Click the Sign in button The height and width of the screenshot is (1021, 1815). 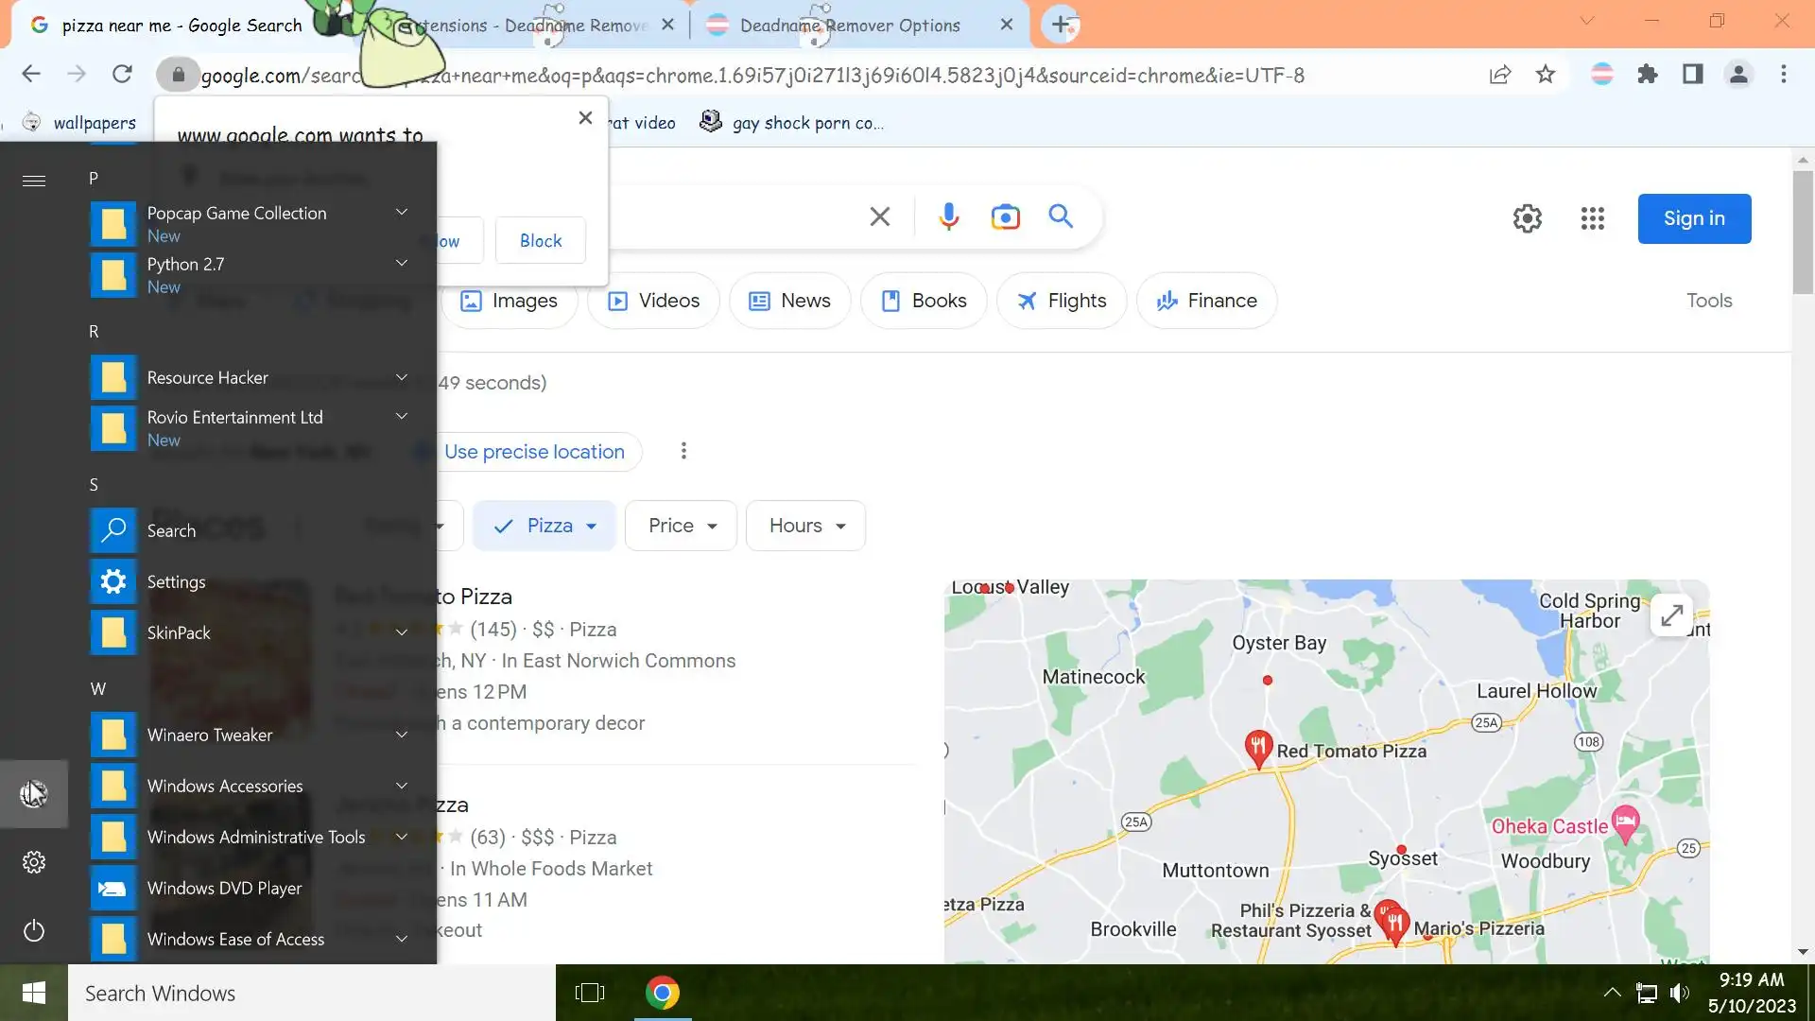pos(1693,218)
